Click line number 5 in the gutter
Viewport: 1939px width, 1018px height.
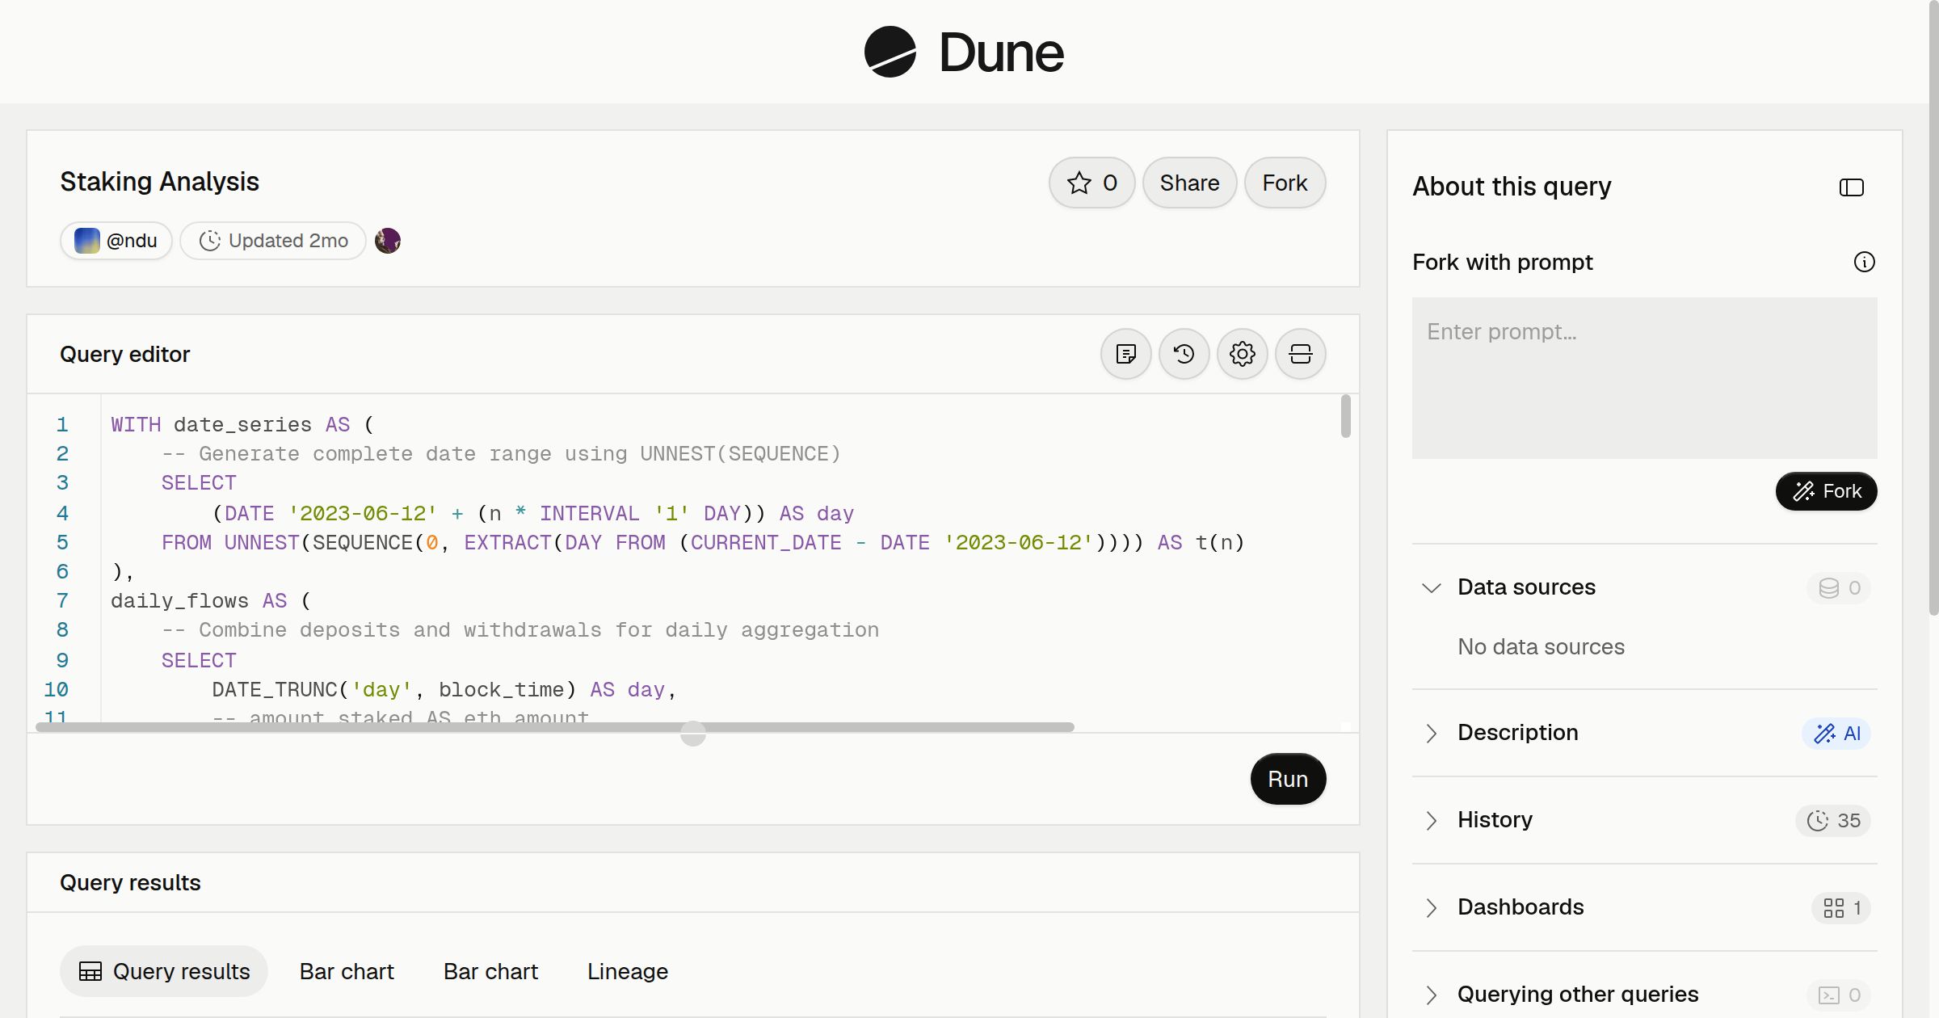tap(62, 543)
